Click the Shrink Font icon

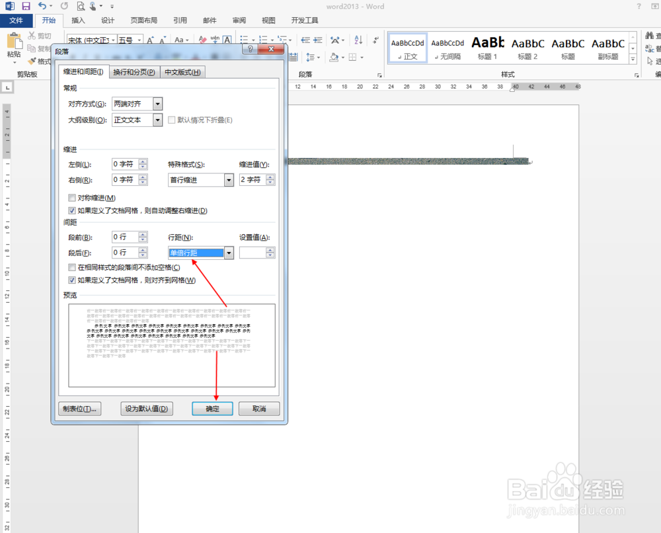(163, 40)
